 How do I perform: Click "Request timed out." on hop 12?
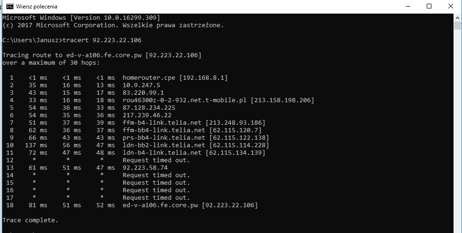156,160
